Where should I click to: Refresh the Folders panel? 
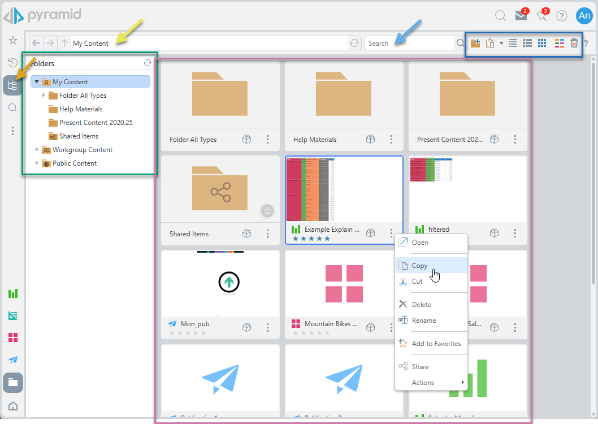coord(148,63)
